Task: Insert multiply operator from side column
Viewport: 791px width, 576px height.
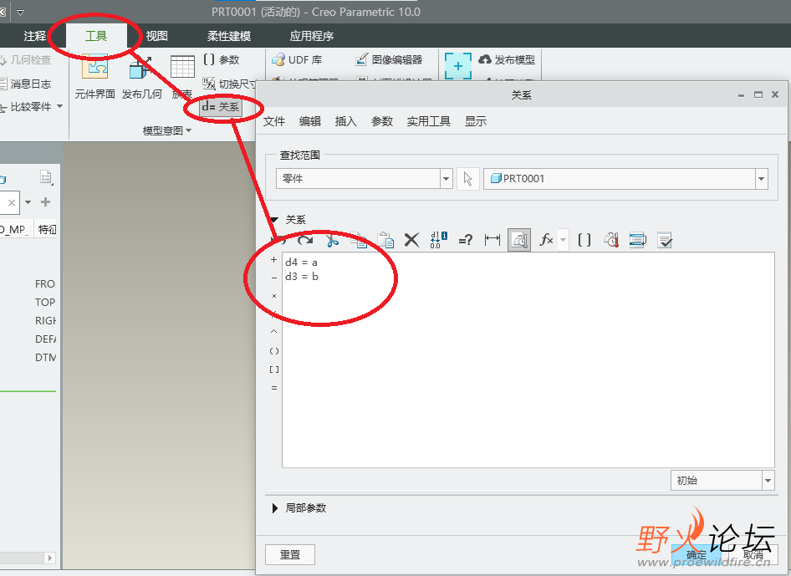Action: [274, 296]
